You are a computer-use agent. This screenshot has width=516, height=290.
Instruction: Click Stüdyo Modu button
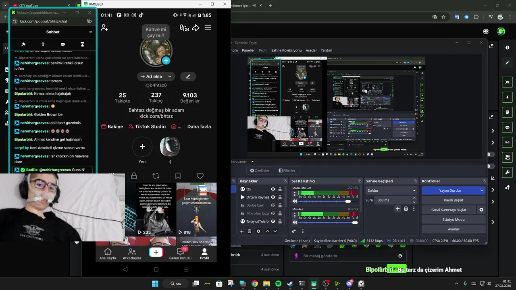[x=454, y=220]
